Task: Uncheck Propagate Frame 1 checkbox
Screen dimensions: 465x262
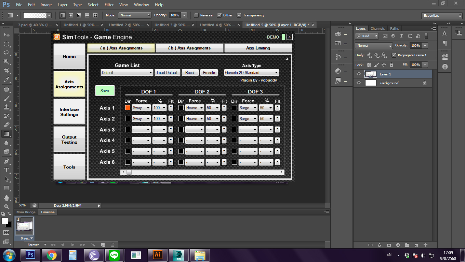Action: coord(394,55)
